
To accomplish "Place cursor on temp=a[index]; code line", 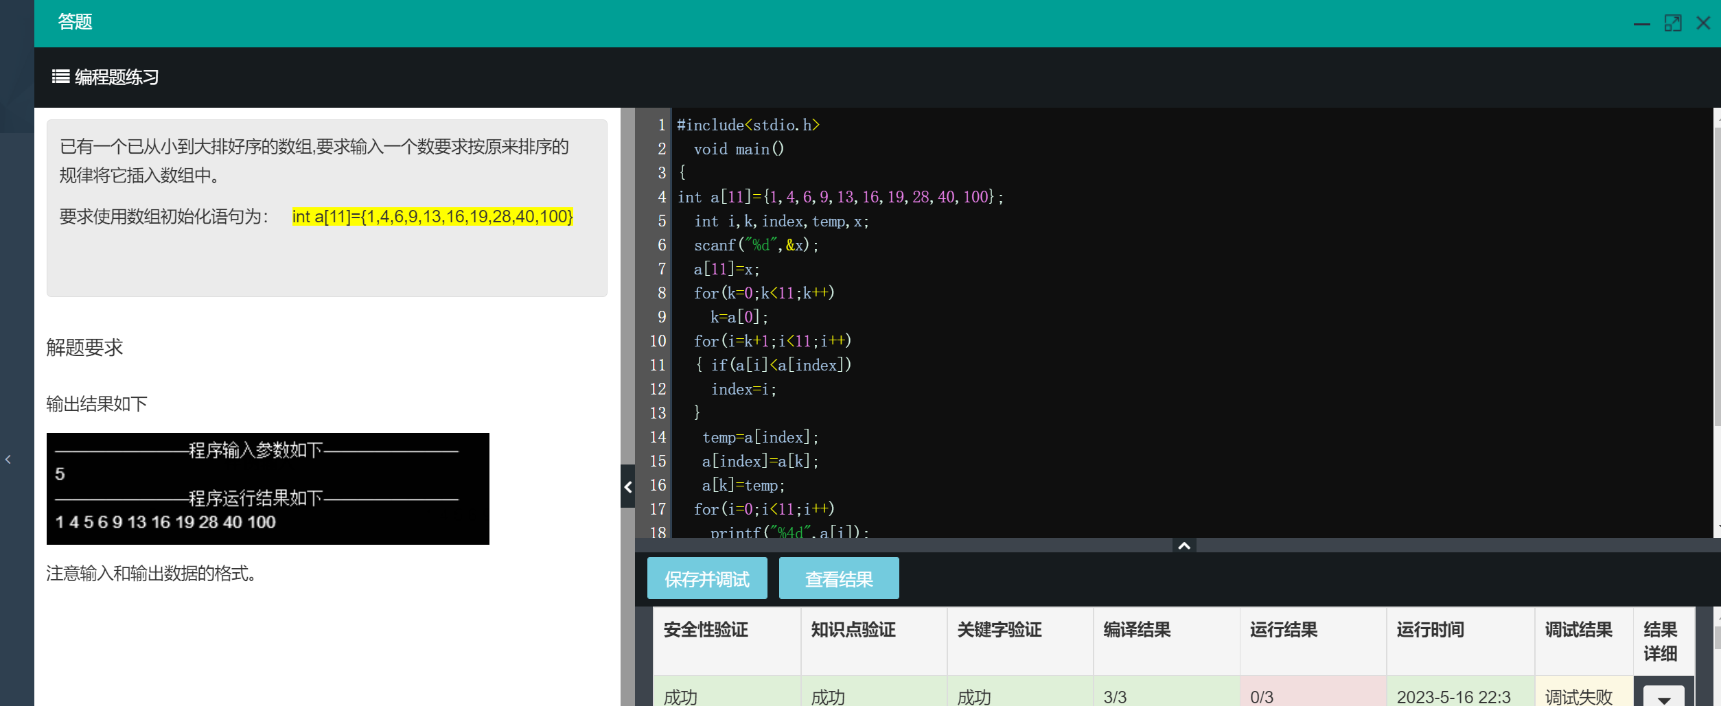I will click(760, 437).
